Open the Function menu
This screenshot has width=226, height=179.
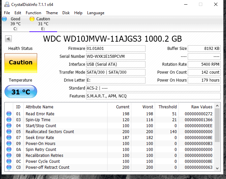pyautogui.click(x=33, y=13)
